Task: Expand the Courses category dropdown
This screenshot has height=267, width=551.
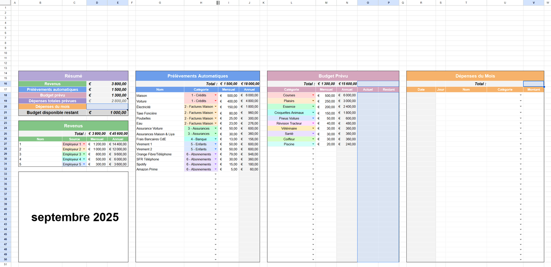Action: [313, 95]
